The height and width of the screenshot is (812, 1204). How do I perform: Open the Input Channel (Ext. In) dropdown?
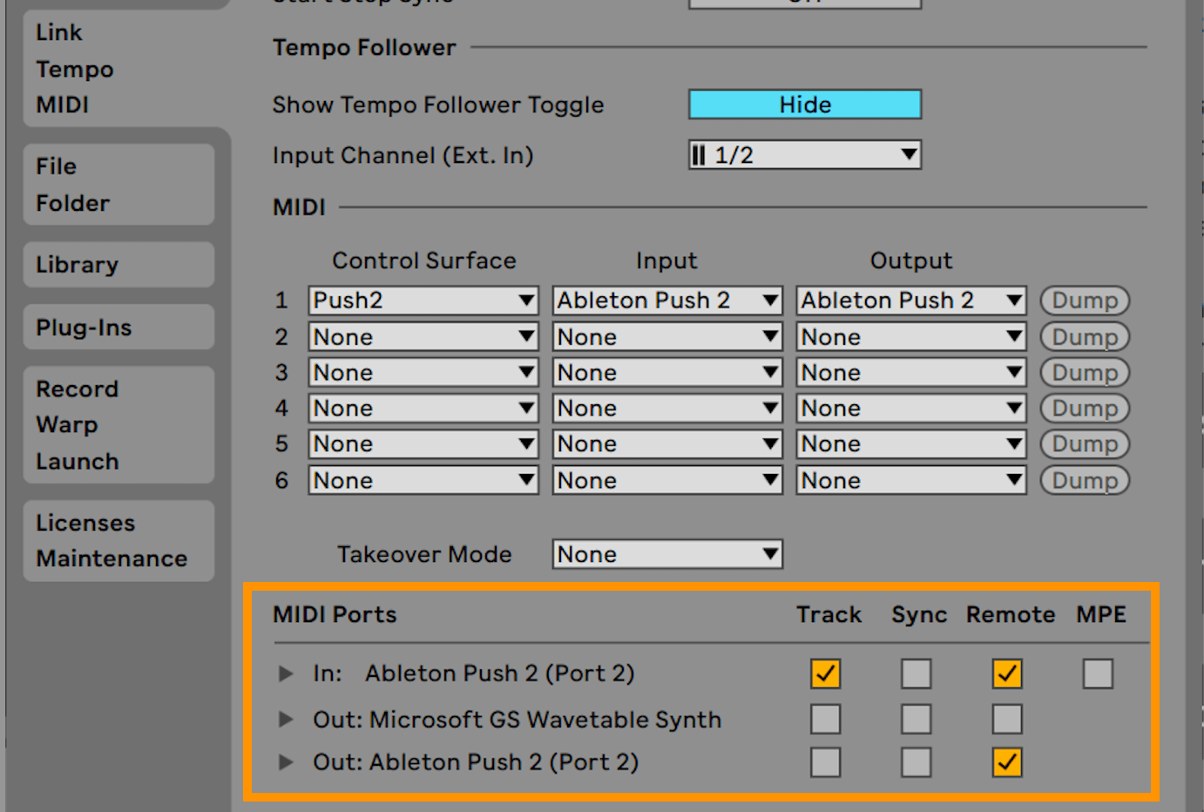[x=803, y=155]
